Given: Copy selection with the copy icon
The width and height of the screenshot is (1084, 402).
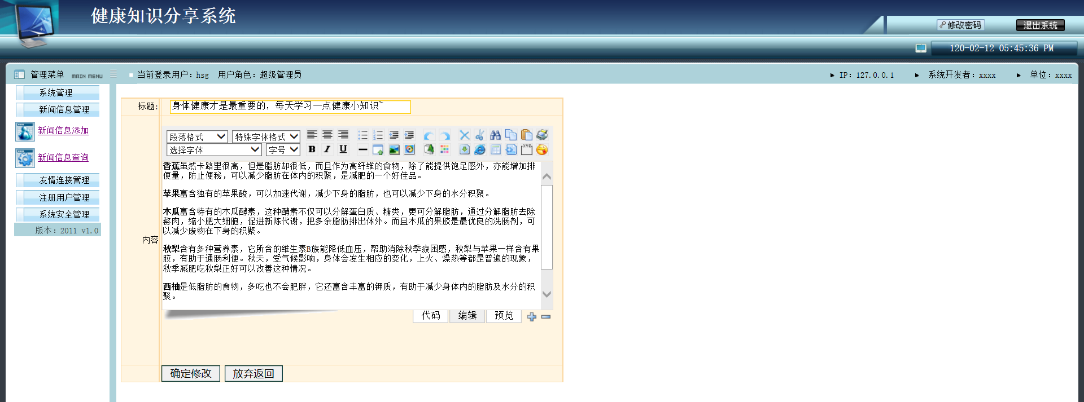Looking at the screenshot, I should (511, 135).
